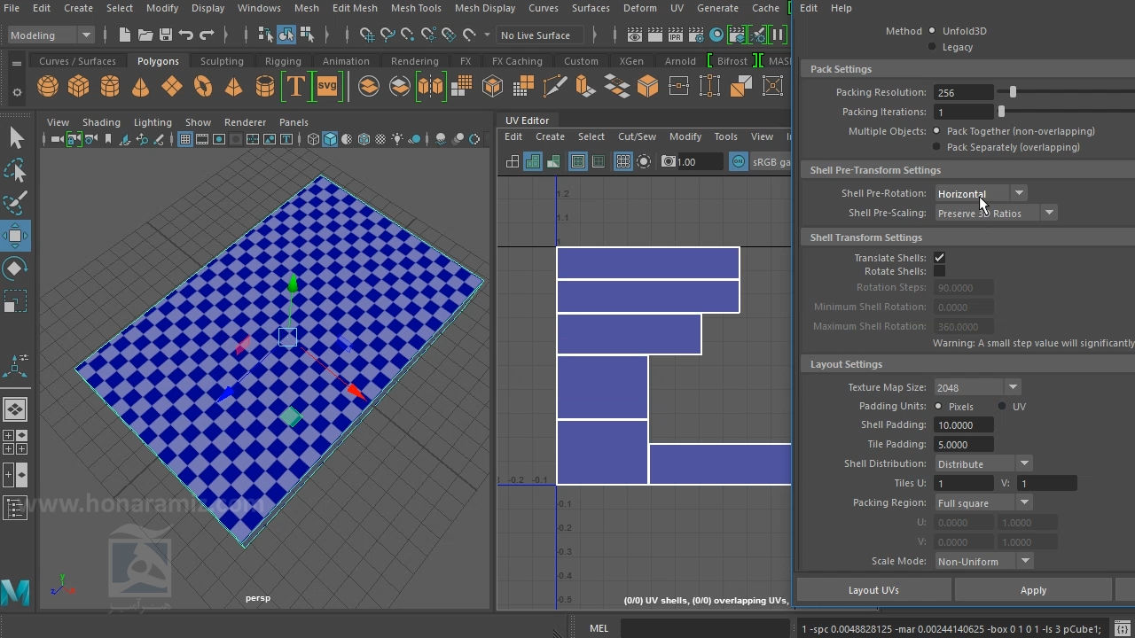The image size is (1135, 638).
Task: Open the UV Editor Cut/Sew menu
Action: click(x=637, y=136)
